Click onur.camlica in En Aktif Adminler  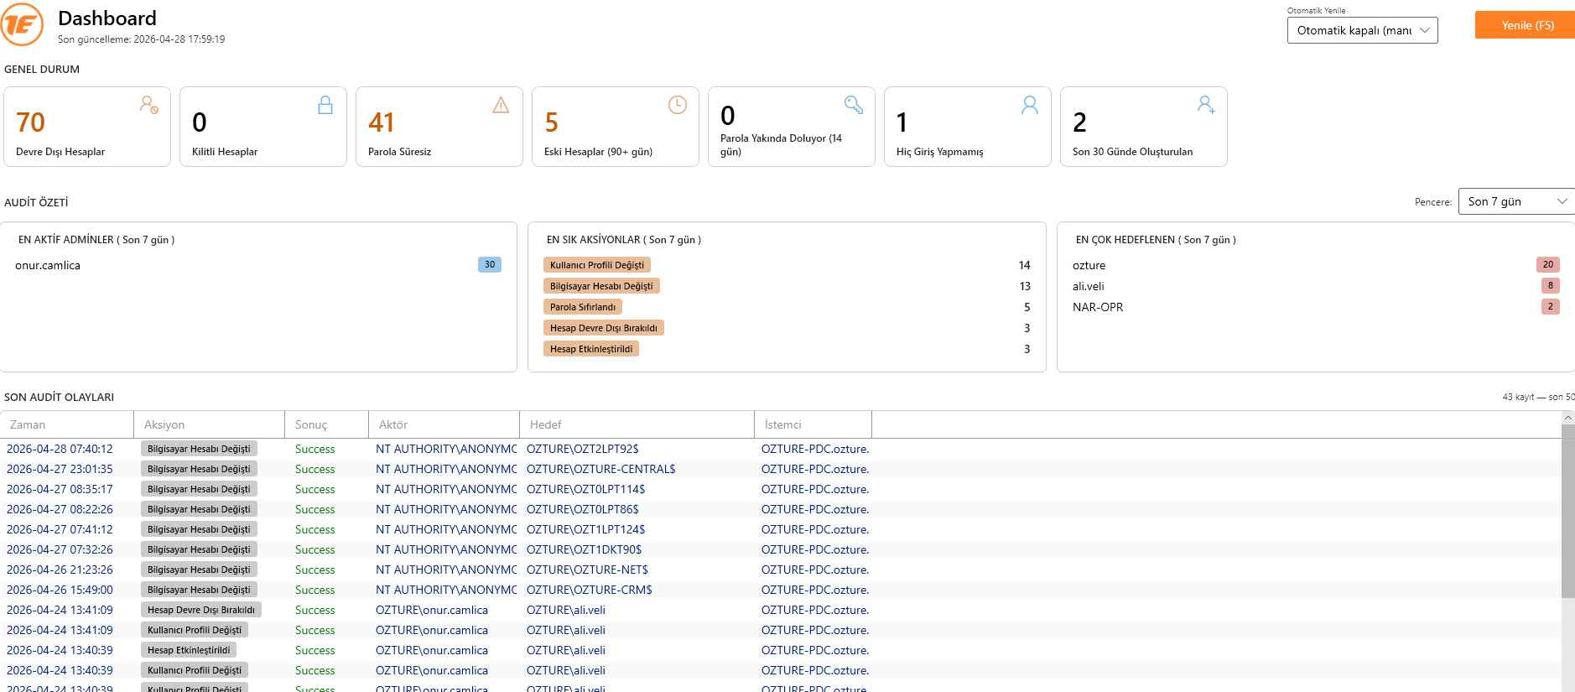pos(48,265)
